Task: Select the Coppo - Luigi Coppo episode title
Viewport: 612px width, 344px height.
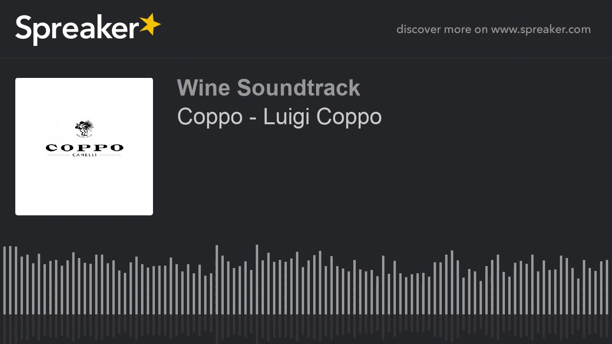Action: [x=279, y=117]
